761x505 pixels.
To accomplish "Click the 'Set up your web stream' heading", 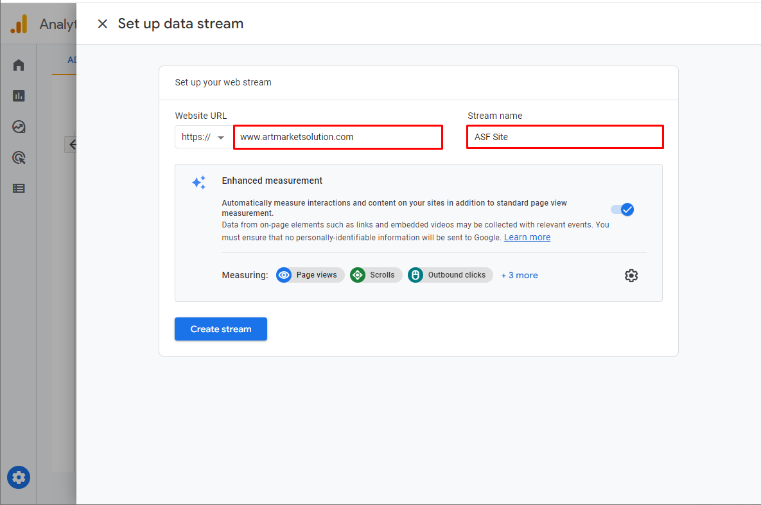I will point(223,82).
